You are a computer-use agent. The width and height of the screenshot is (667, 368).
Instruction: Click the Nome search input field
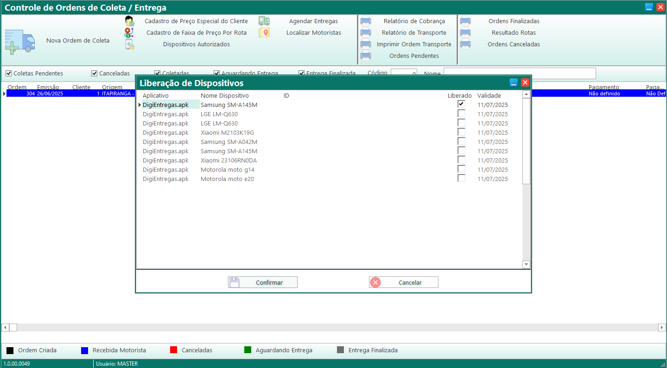519,74
